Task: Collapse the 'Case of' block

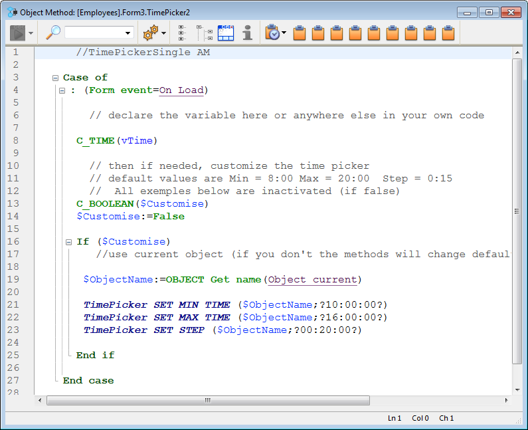Action: (x=56, y=78)
